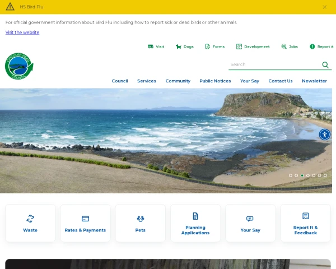Show the fourth carousel slide
336x269 pixels.
coord(308,175)
